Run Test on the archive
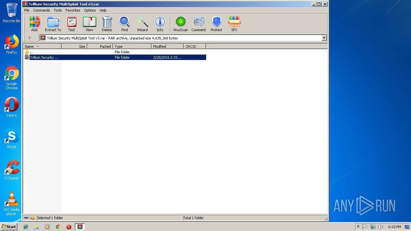This screenshot has width=411, height=231. pyautogui.click(x=72, y=24)
